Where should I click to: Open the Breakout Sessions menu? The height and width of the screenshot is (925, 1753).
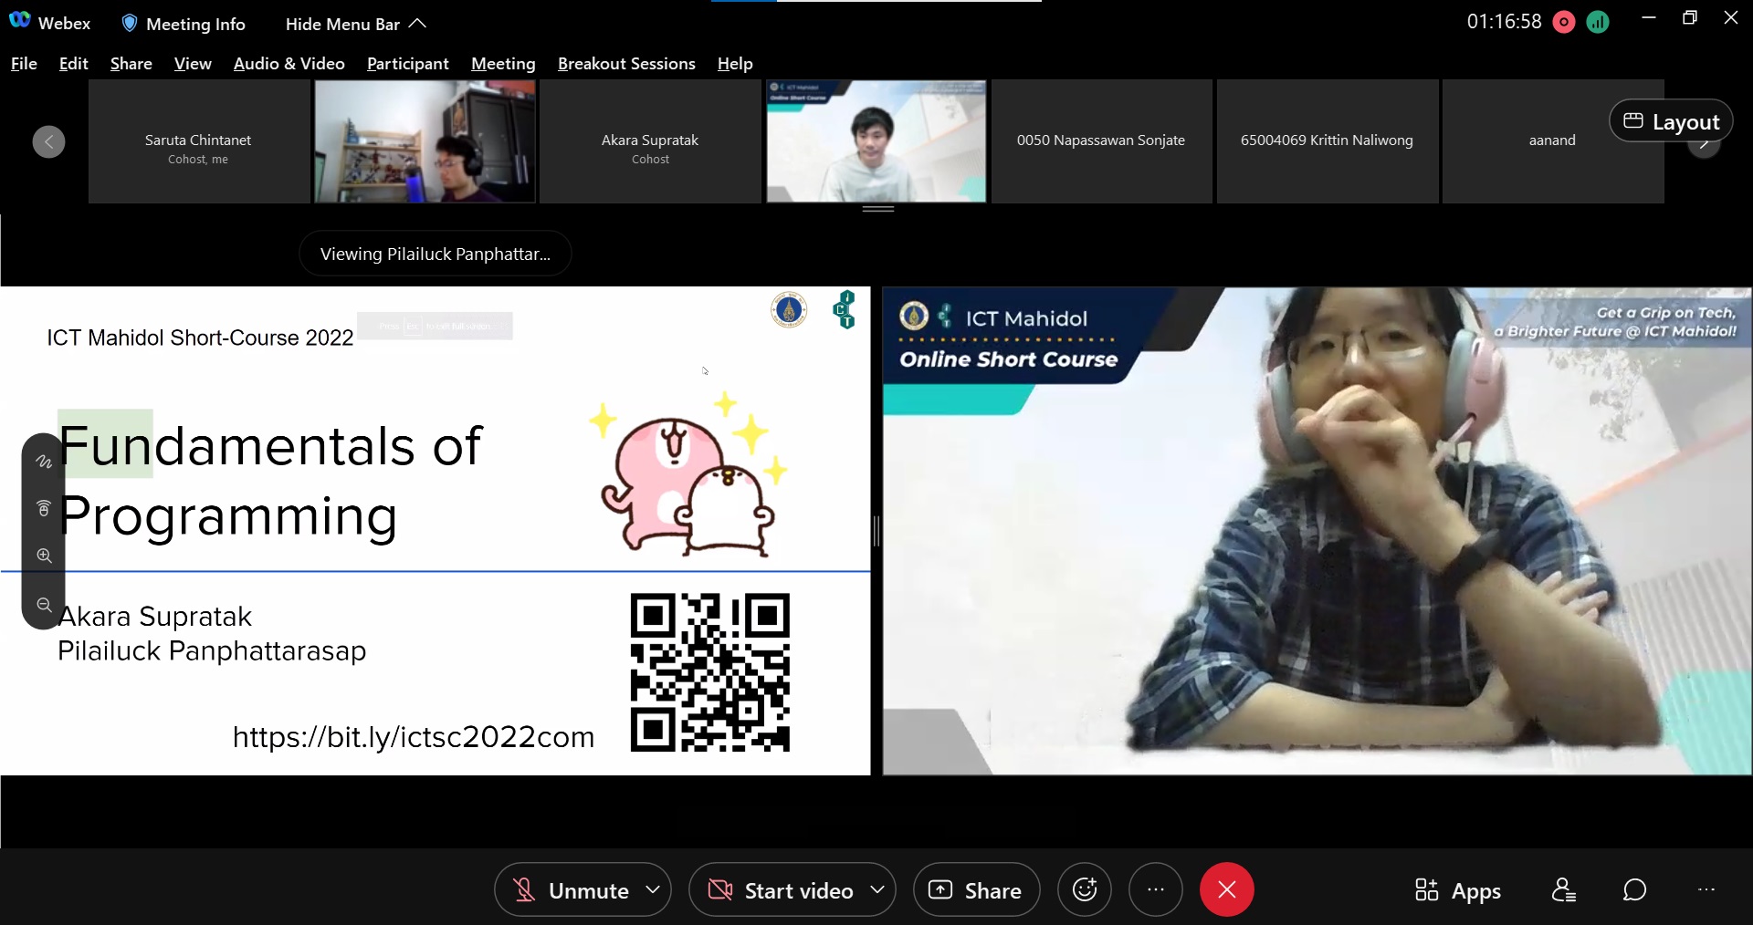point(626,63)
